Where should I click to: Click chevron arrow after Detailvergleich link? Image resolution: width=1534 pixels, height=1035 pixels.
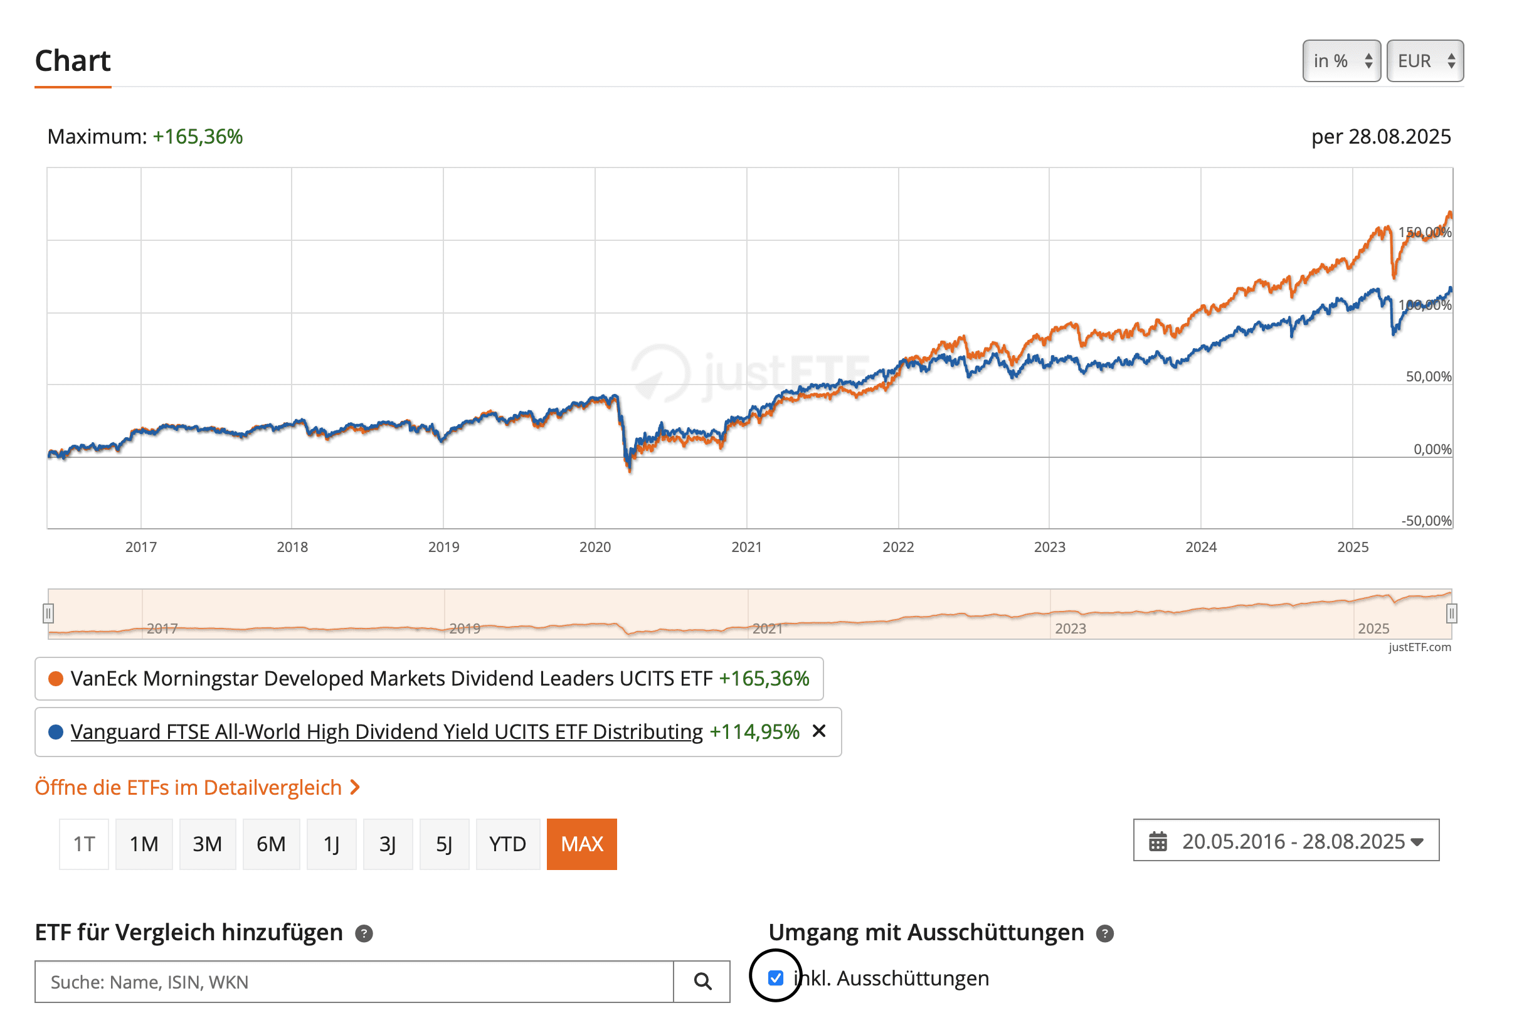pos(355,787)
